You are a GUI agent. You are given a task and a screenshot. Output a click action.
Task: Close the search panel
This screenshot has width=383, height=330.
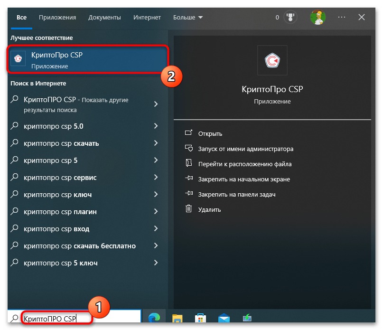[x=362, y=17]
